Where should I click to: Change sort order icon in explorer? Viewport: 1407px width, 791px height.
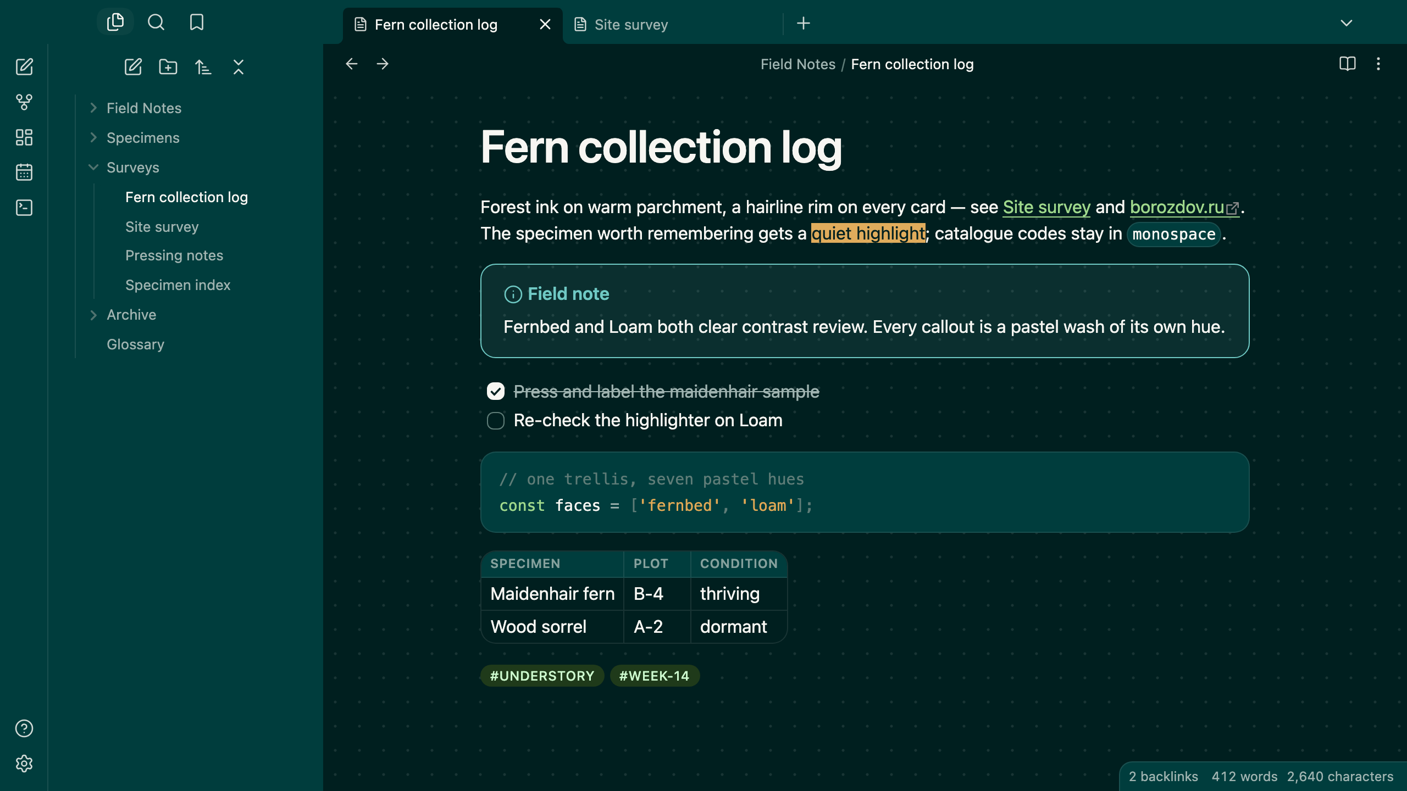[x=203, y=67]
